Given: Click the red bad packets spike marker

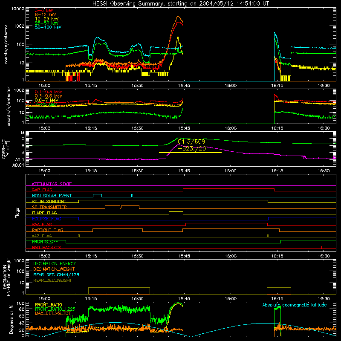Looking at the screenshot, I should coord(322,247).
